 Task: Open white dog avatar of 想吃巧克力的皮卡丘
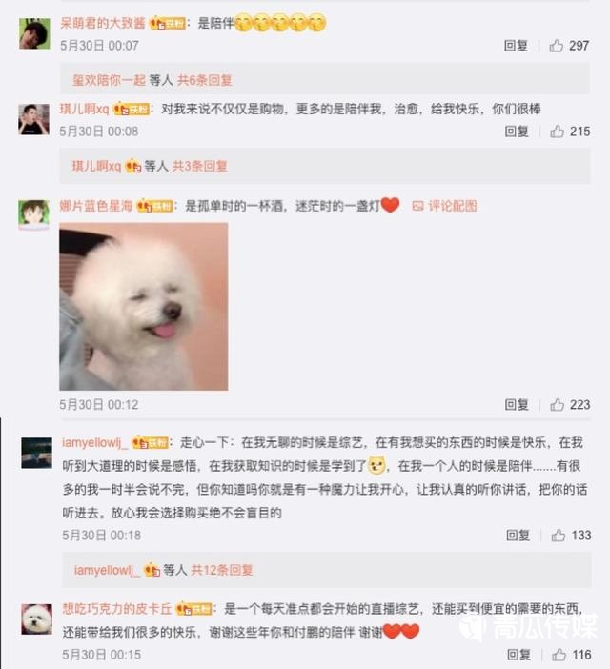tap(36, 619)
